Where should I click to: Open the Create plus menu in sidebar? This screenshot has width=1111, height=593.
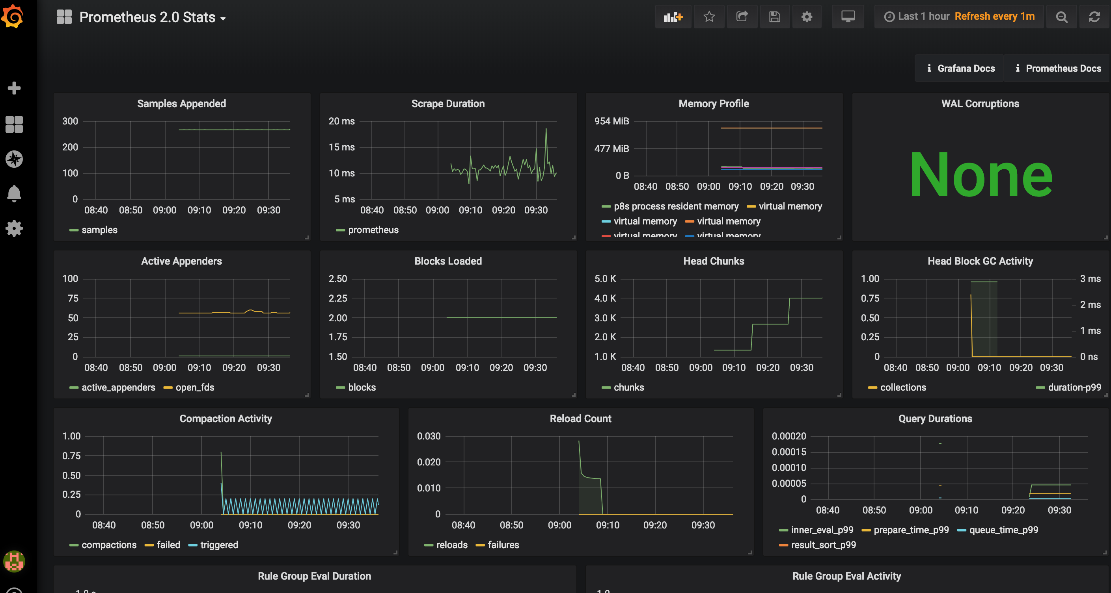click(x=14, y=88)
